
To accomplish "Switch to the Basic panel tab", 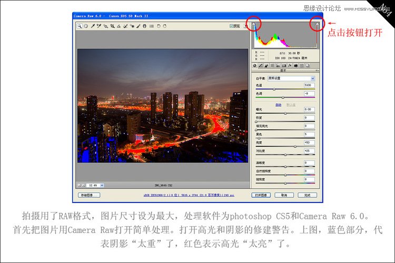I will click(x=255, y=65).
